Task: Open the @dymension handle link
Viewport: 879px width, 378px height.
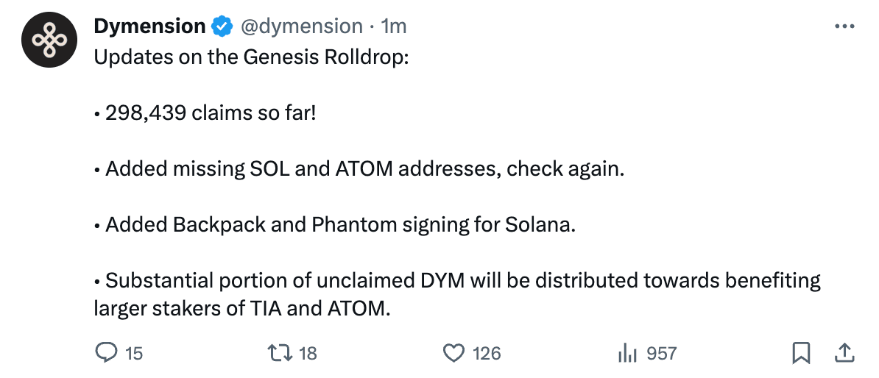Action: click(302, 26)
